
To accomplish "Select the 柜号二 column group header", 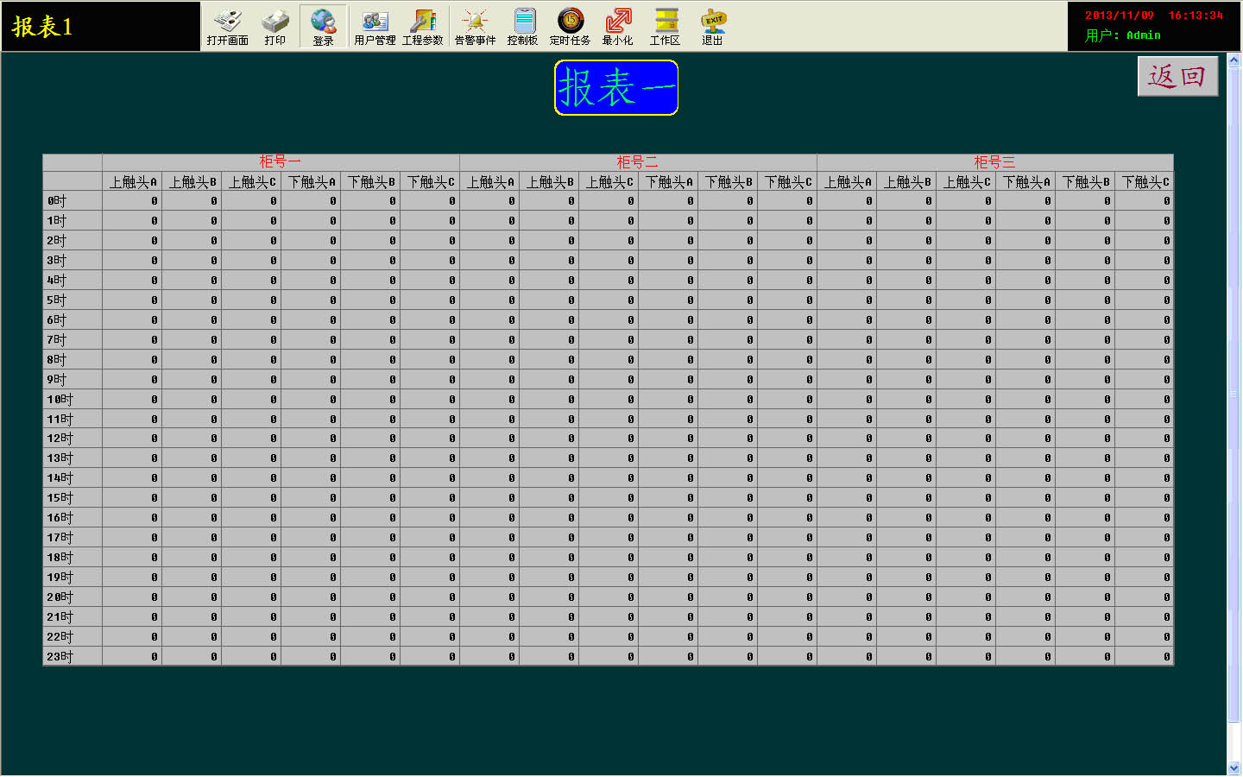I will pos(638,162).
